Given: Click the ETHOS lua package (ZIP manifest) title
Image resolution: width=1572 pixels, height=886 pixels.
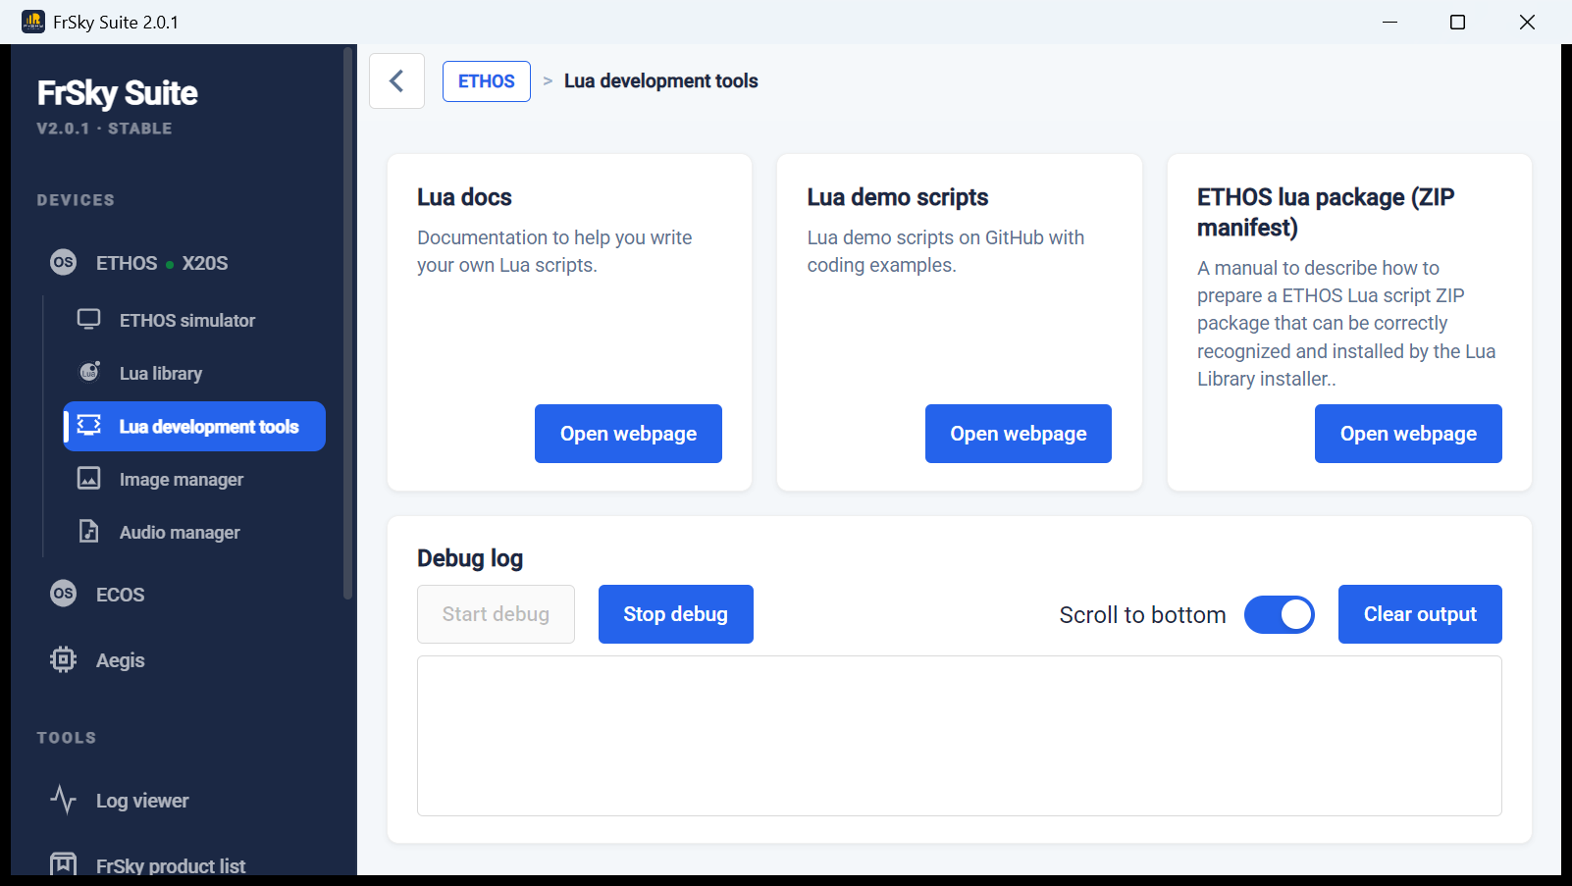Looking at the screenshot, I should pos(1326,212).
